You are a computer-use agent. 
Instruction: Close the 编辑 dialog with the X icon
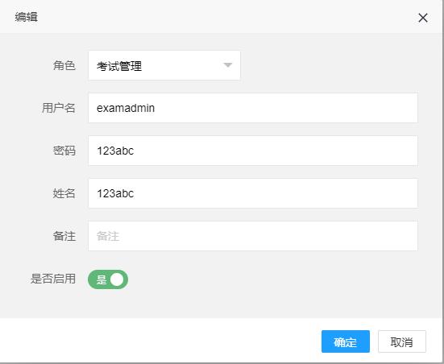coord(423,18)
